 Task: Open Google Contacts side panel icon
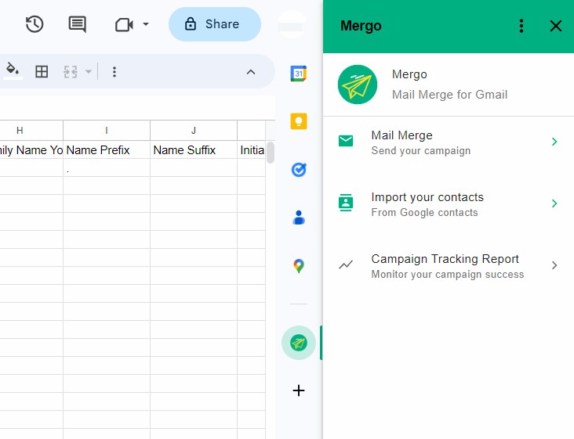[x=299, y=218]
